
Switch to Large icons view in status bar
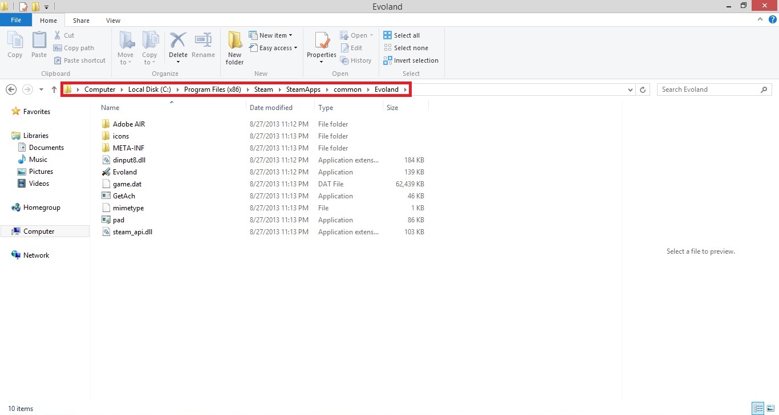770,408
